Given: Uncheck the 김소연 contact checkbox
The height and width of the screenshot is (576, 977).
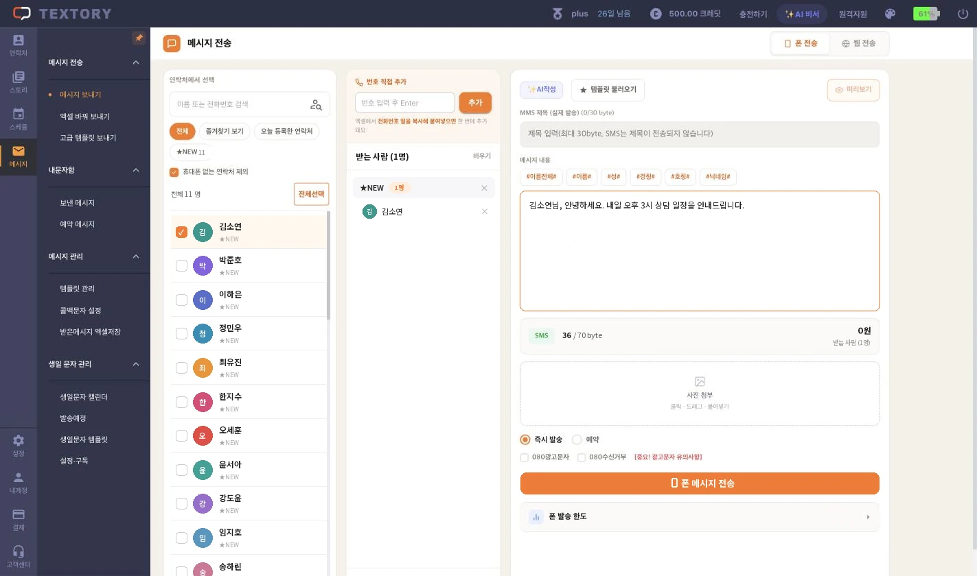Looking at the screenshot, I should (x=182, y=232).
